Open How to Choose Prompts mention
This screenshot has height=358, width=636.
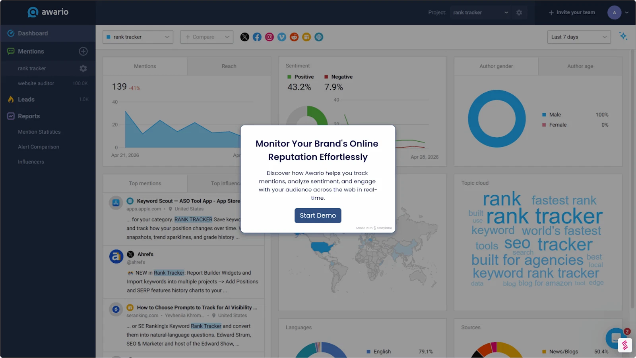coord(197,308)
